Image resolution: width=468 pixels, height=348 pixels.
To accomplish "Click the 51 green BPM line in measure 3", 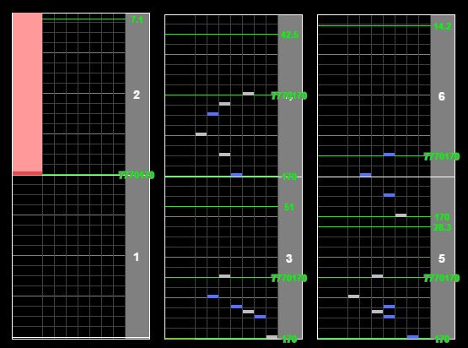I will tap(222, 207).
